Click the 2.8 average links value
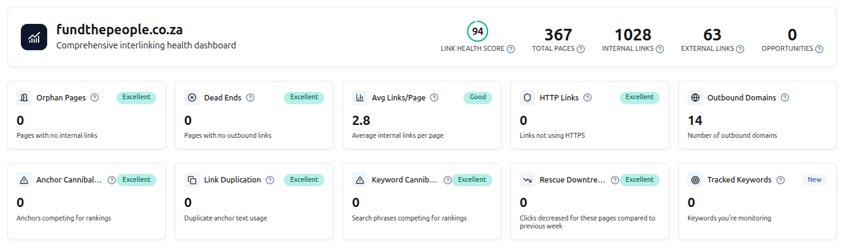This screenshot has height=248, width=843. point(361,120)
